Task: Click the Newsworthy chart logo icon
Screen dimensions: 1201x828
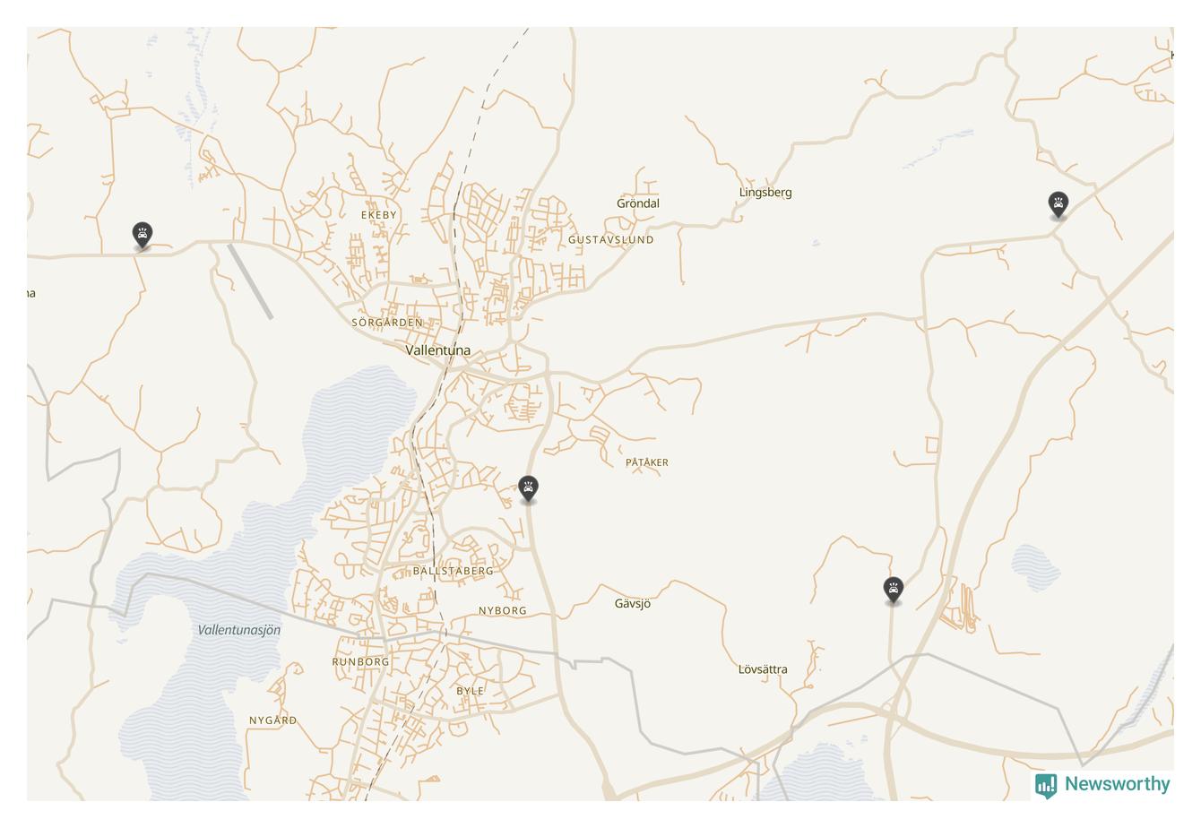Action: pos(1046,786)
